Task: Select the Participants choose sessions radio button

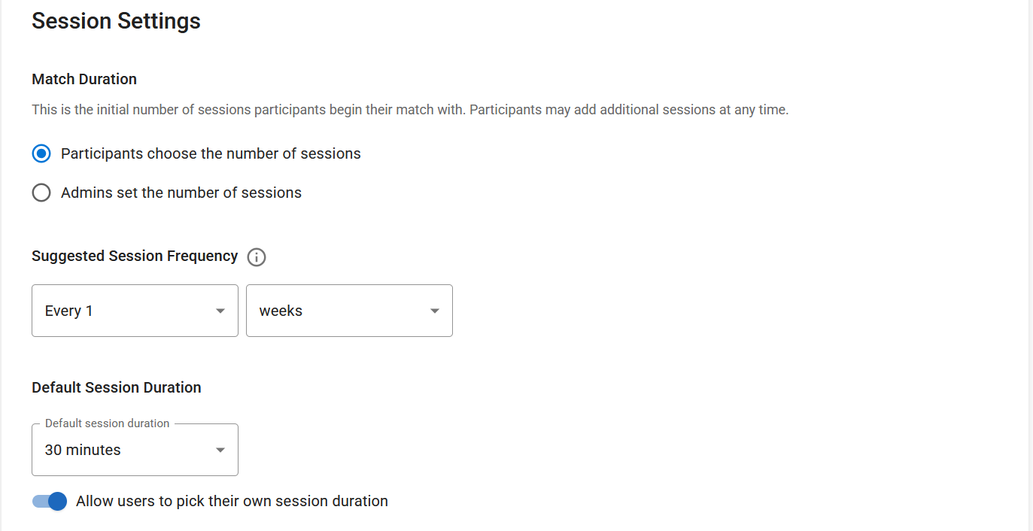Action: click(41, 154)
